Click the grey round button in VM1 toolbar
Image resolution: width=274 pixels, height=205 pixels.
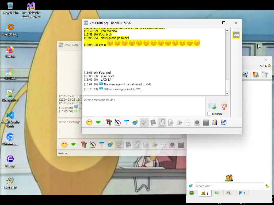(x=197, y=122)
